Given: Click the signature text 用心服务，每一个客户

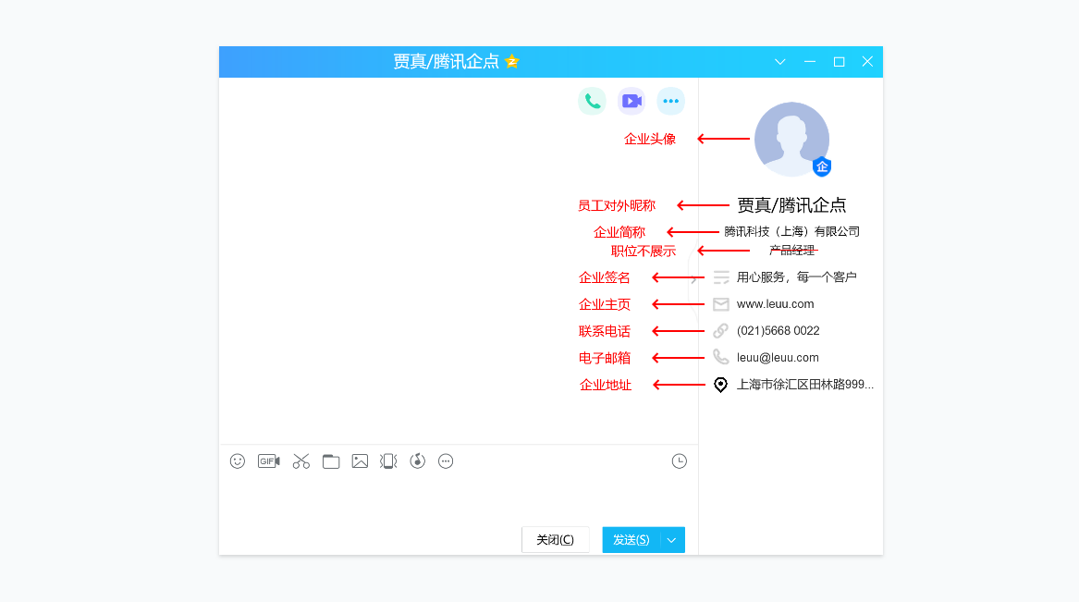Looking at the screenshot, I should click(x=796, y=277).
